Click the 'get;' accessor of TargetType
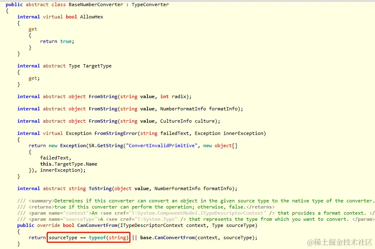375x249 pixels. coord(34,78)
